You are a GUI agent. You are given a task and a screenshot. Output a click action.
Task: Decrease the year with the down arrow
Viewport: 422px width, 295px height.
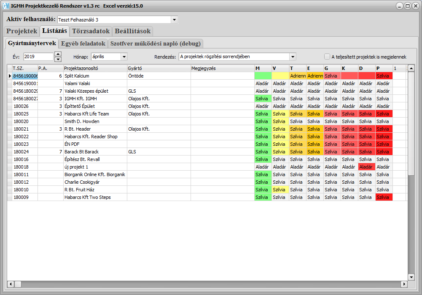(x=58, y=59)
